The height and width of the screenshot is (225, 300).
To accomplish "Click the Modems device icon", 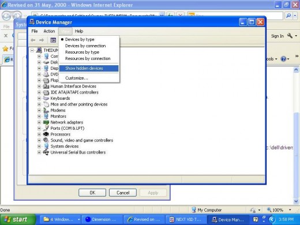I will click(x=46, y=110).
